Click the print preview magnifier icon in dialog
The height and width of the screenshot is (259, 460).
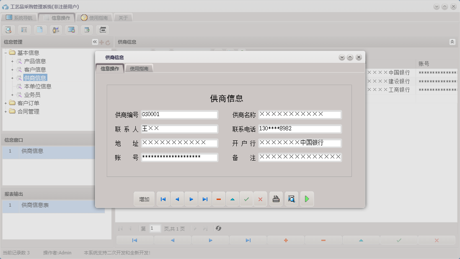click(x=292, y=199)
